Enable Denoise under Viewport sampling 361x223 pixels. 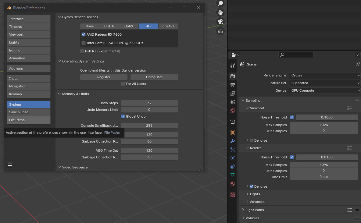click(252, 140)
